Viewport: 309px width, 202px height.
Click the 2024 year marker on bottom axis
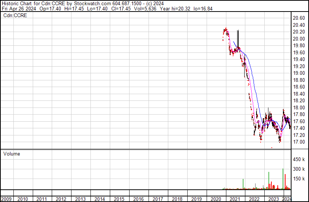pyautogui.click(x=286, y=199)
